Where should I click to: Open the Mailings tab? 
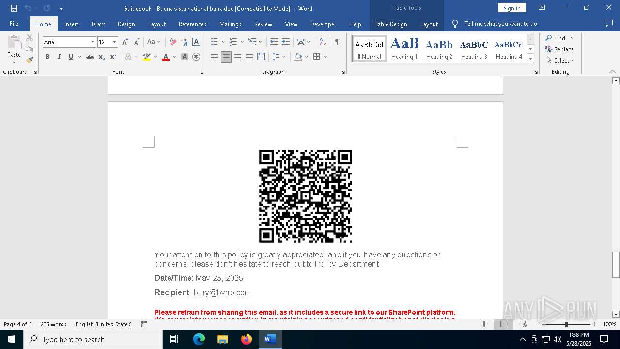pos(230,24)
